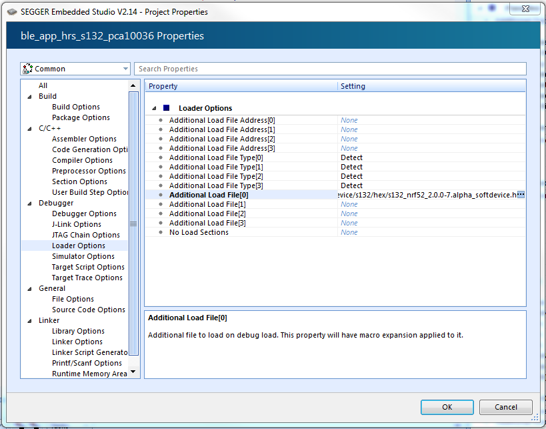Open J-Link Options category

tap(77, 224)
